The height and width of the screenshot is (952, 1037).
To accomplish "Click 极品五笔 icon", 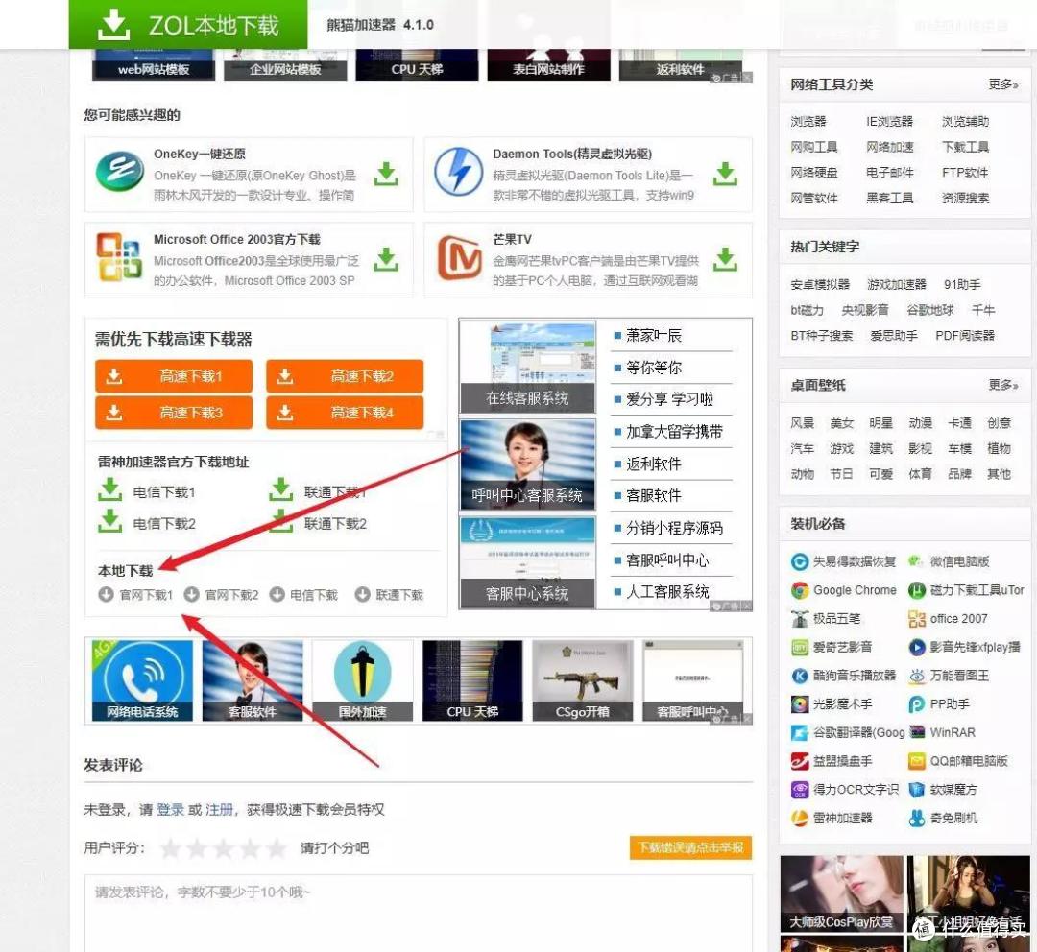I will [800, 619].
